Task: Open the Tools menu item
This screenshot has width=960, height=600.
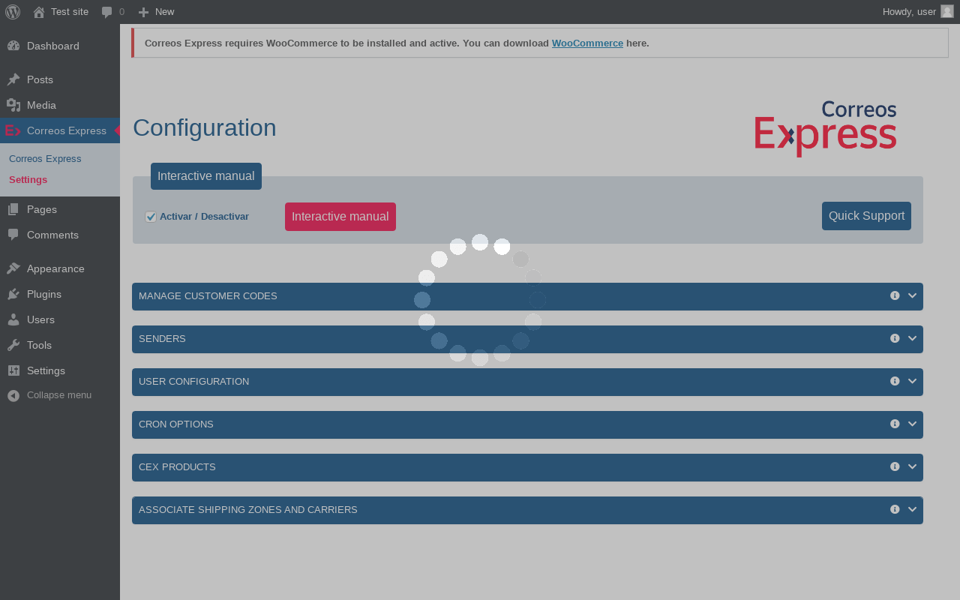Action: 60,345
